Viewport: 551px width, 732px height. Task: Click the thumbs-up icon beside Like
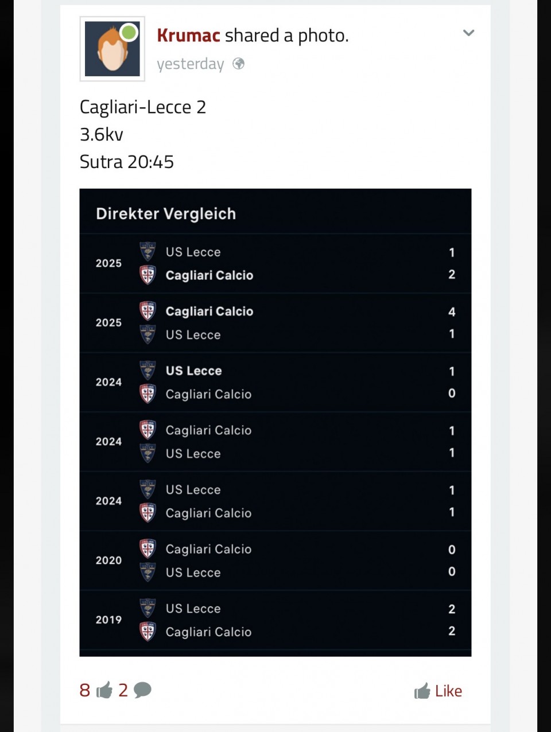(x=422, y=691)
